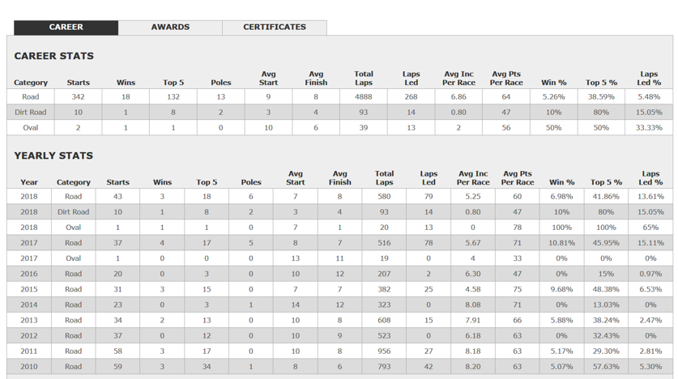Click the 516 total laps value

(x=384, y=243)
